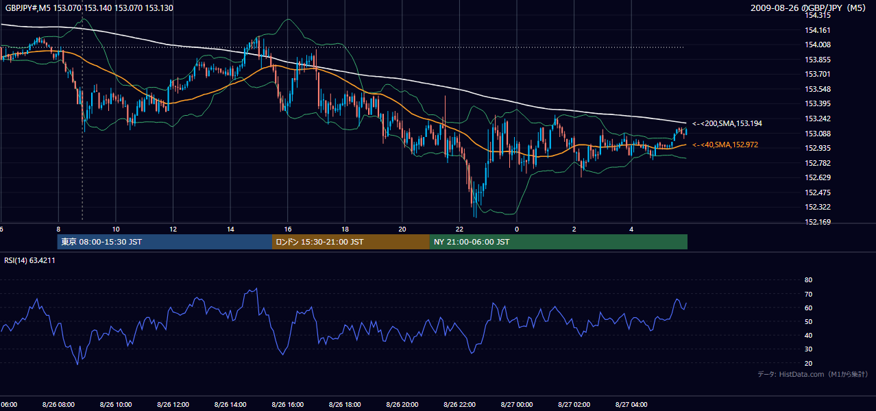The height and width of the screenshot is (411, 876).
Task: Click price axis value 153.855
Action: [x=817, y=60]
